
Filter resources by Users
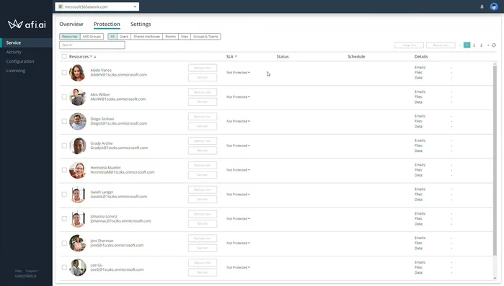124,37
